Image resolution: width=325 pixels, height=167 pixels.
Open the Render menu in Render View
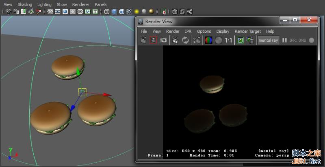pyautogui.click(x=173, y=32)
